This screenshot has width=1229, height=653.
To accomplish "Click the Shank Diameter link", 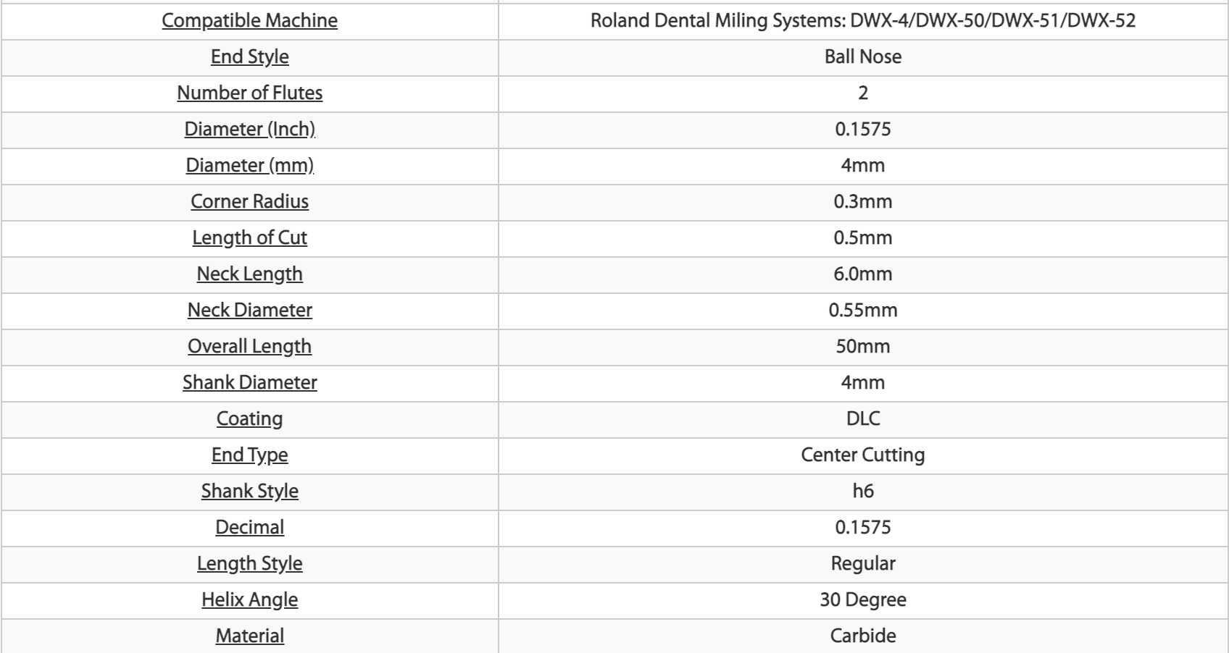I will click(249, 382).
